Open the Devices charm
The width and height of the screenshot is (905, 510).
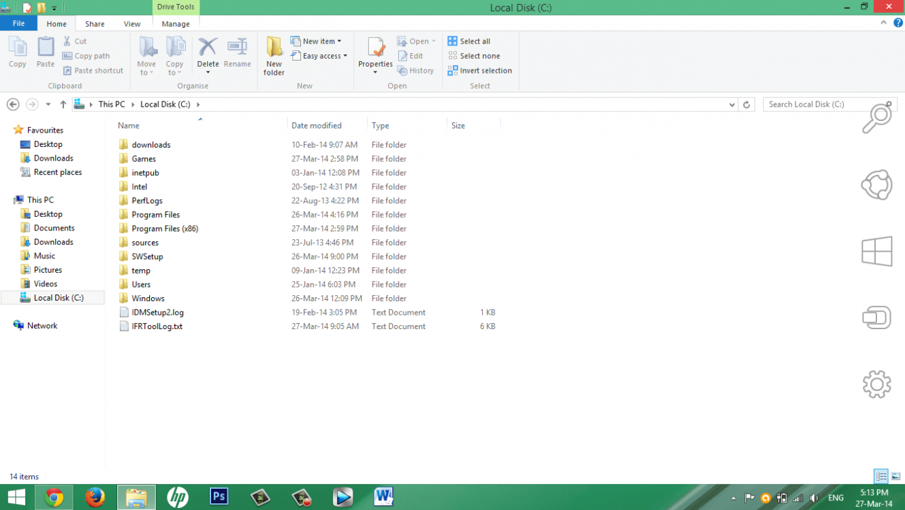pos(877,318)
